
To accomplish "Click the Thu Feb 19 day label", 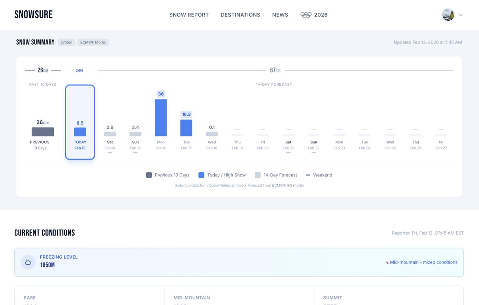I will [237, 145].
